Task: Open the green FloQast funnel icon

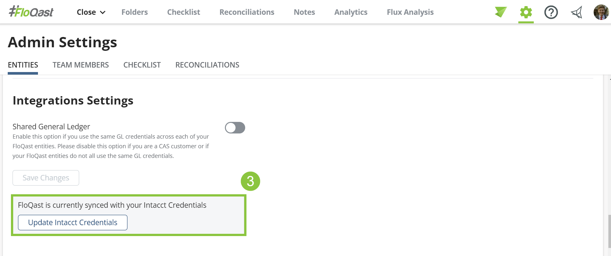Action: tap(501, 12)
